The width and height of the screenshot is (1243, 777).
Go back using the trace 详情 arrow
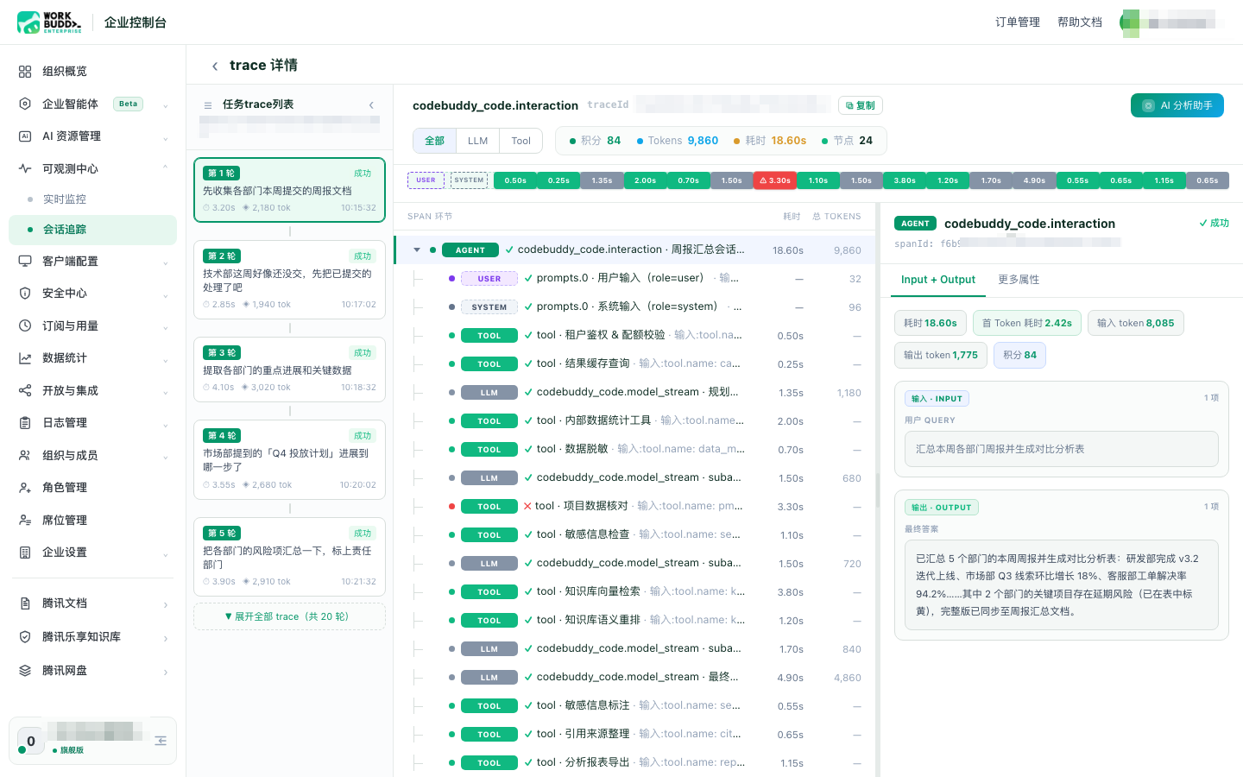(x=215, y=66)
